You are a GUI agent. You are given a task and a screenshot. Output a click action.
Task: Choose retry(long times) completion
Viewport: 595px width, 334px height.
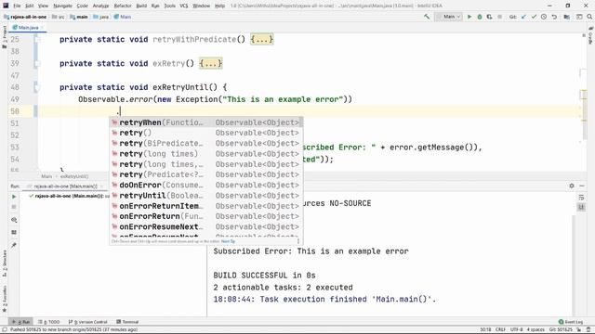coord(205,154)
